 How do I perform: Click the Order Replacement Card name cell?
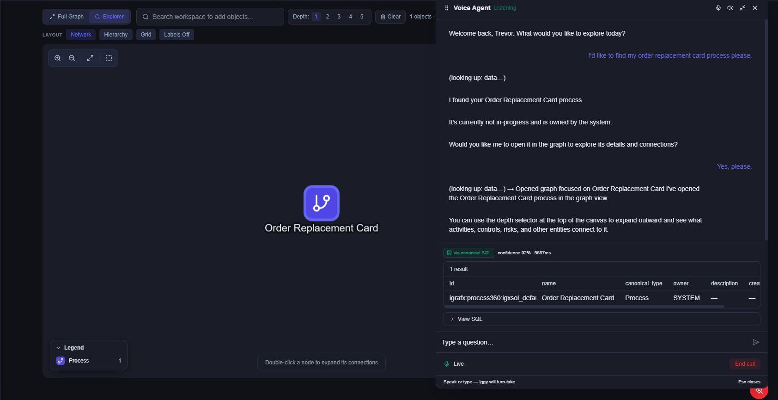tap(578, 298)
